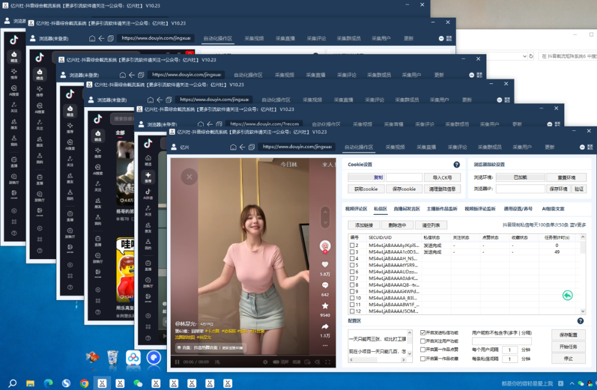Enable the 开启第一作品收藏 checkbox
Viewport: 597px width, 390px height.
tap(423, 359)
